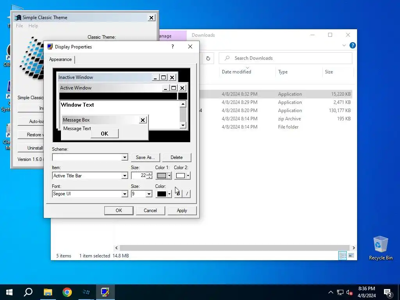
Task: Open the Recycle Bin desktop icon
Action: point(380,248)
